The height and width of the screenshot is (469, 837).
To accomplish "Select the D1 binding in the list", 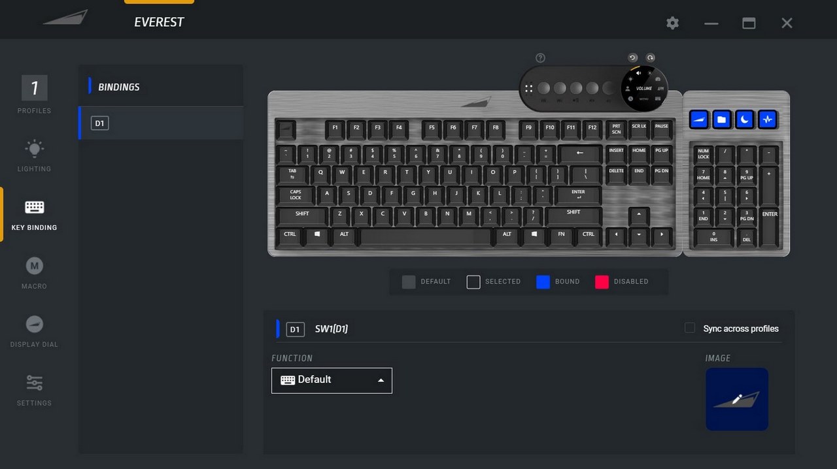I will click(x=161, y=123).
